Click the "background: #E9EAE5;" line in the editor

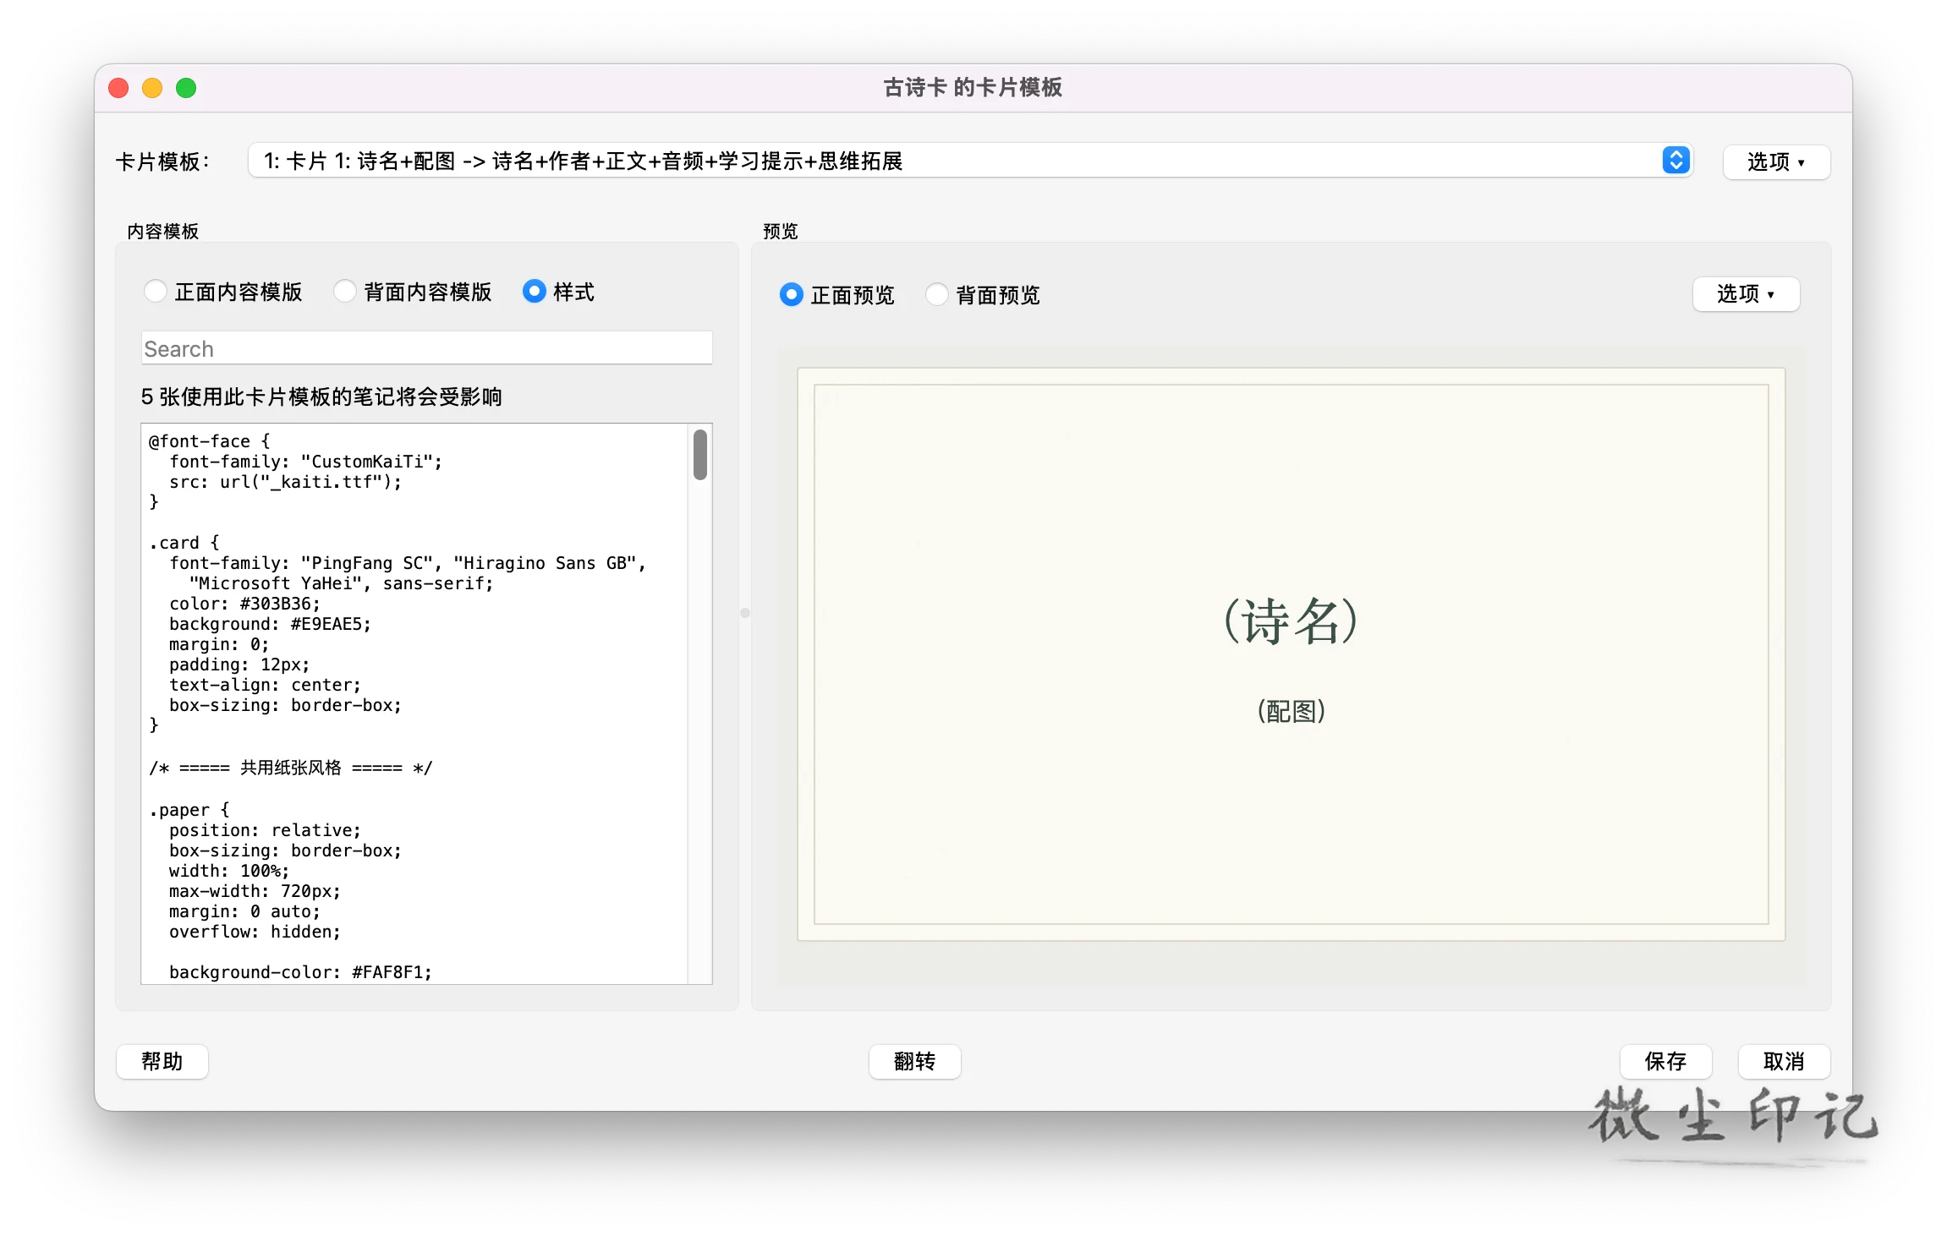coord(270,624)
